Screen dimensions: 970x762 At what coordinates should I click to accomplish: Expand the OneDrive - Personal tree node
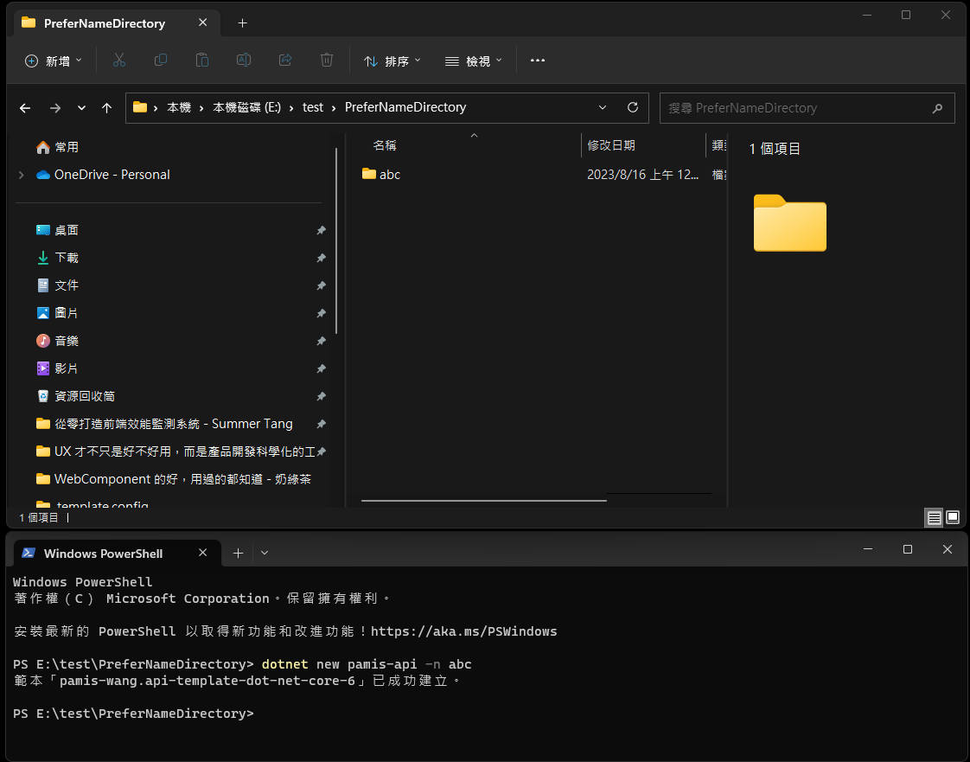(22, 175)
